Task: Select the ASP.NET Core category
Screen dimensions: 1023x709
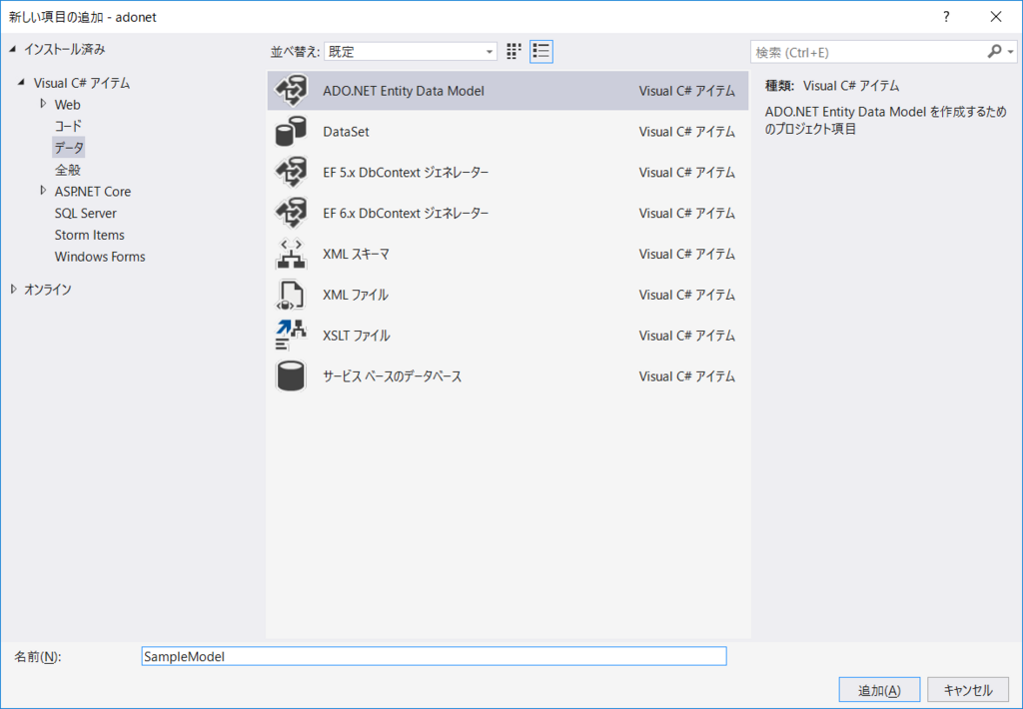Action: [93, 191]
